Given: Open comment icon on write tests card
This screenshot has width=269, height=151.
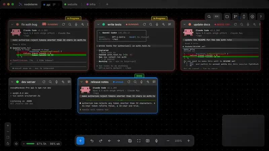Looking at the screenshot, I should [x=170, y=24].
